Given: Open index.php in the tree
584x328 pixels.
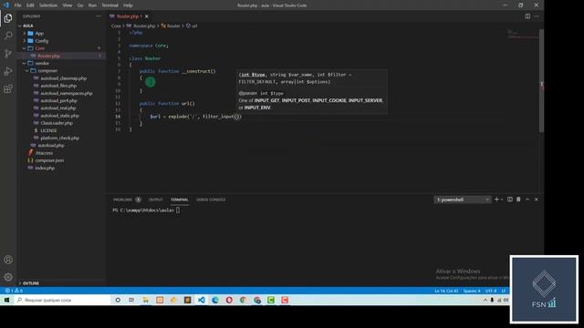Looking at the screenshot, I should [x=45, y=168].
